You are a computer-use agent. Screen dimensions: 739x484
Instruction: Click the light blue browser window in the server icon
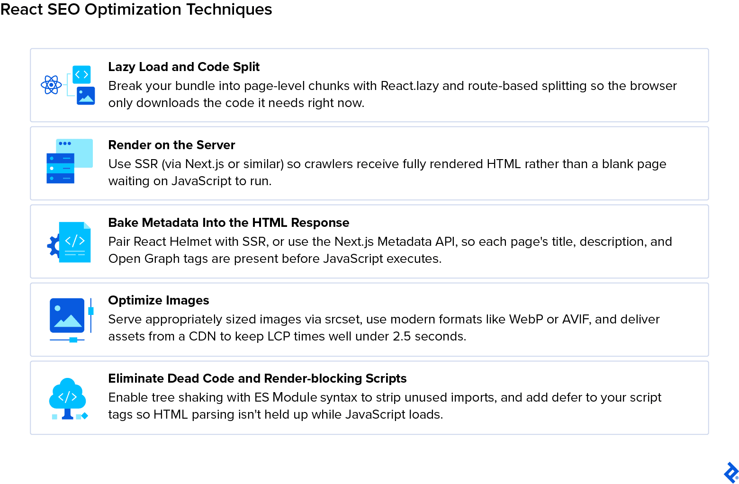(75, 152)
